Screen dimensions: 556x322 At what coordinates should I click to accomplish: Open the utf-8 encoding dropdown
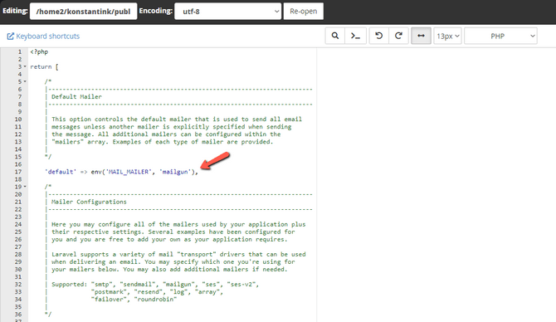[227, 12]
